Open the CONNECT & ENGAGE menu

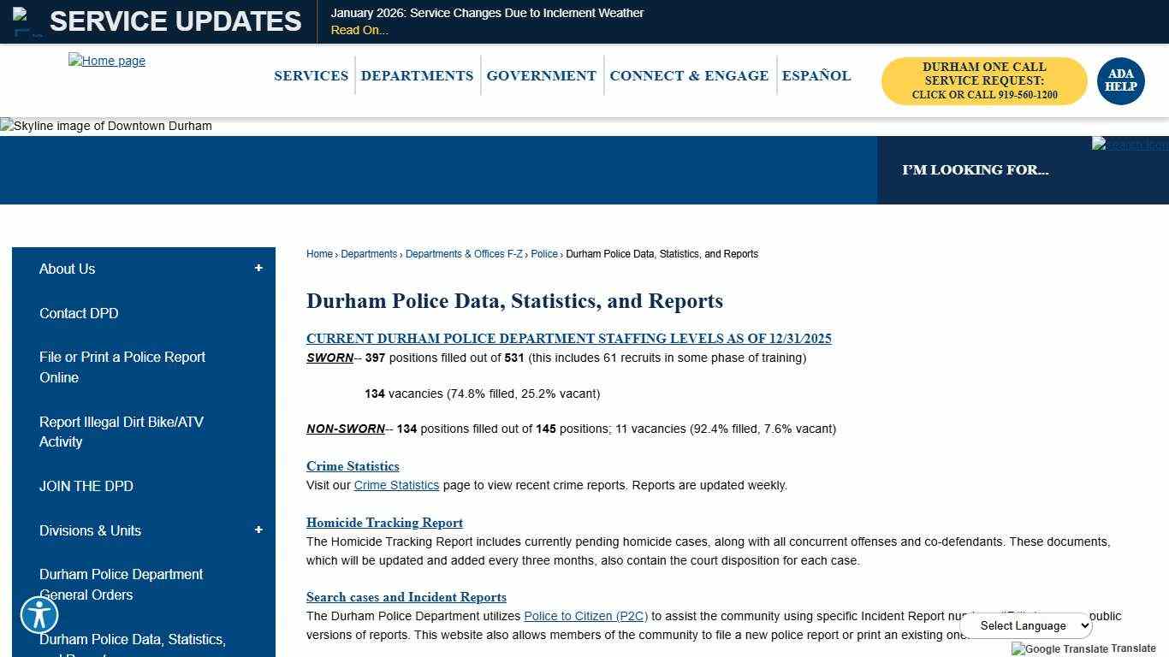[689, 76]
